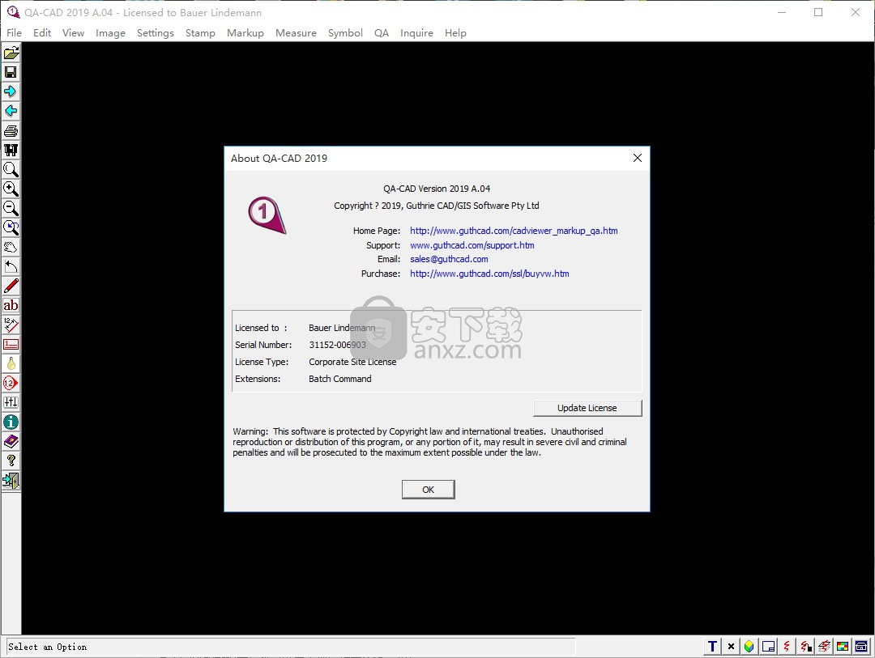The height and width of the screenshot is (658, 875).
Task: Open the Image menu
Action: (x=110, y=33)
